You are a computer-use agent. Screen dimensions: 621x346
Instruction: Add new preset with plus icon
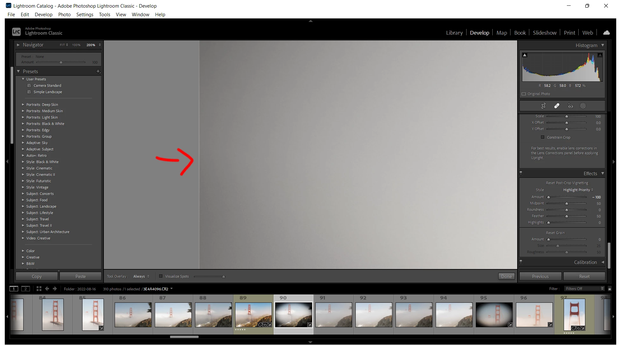98,72
